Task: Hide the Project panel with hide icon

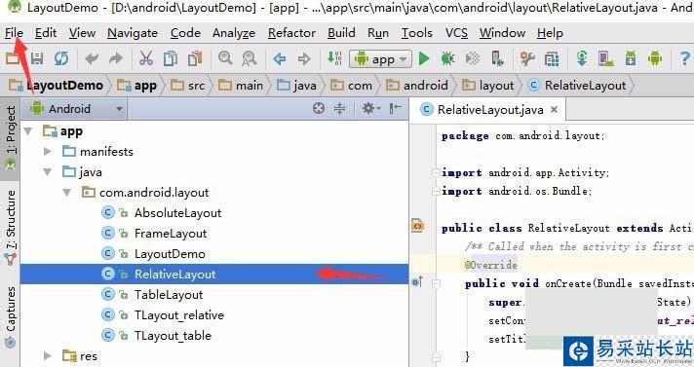Action: [x=395, y=108]
